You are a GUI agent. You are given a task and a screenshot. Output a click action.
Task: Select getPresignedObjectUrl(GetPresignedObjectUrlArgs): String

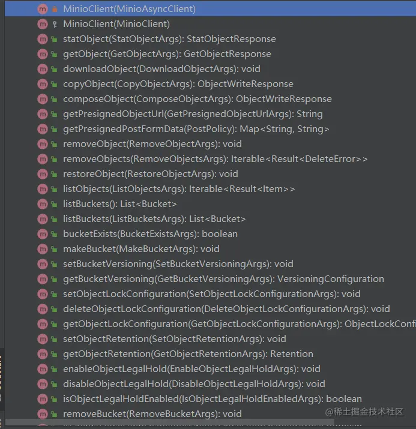pos(193,114)
